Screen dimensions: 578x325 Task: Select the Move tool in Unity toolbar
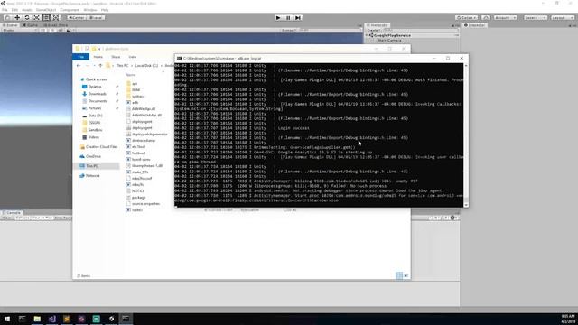point(17,18)
